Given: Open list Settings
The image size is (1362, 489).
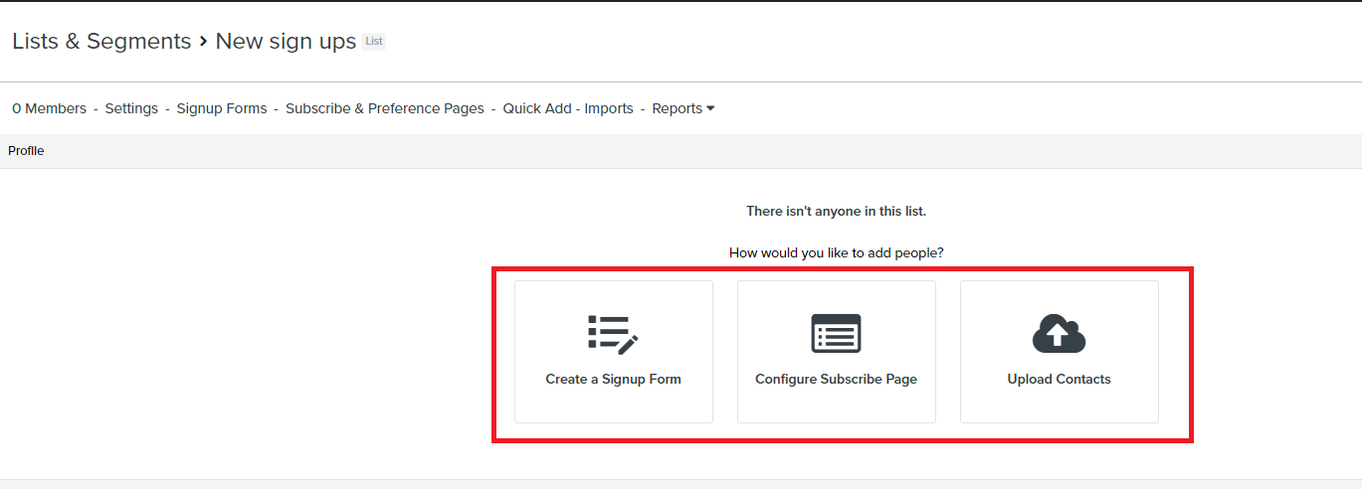Looking at the screenshot, I should [x=131, y=108].
